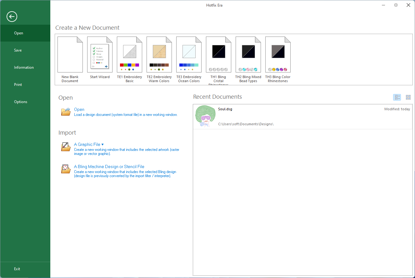Click the C:\Users\soft\Documents\Designs\ path
The image size is (415, 278).
pos(246,124)
